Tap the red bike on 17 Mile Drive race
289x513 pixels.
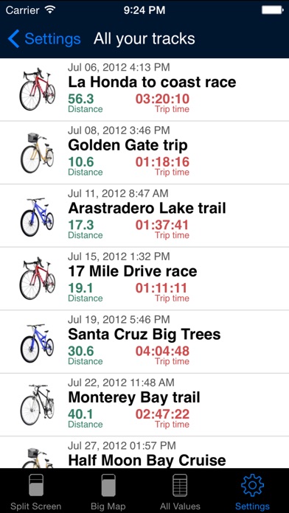point(38,279)
